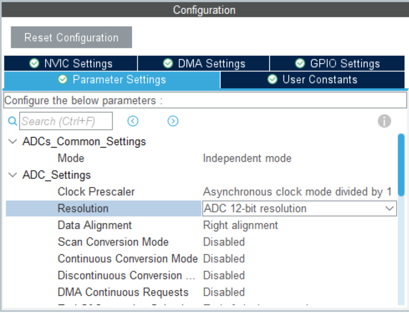Click the search magnifier icon
Screen dimensions: 409x313
coord(12,121)
